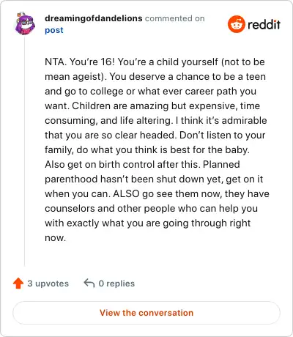Click the "commented on" gray text

point(175,18)
